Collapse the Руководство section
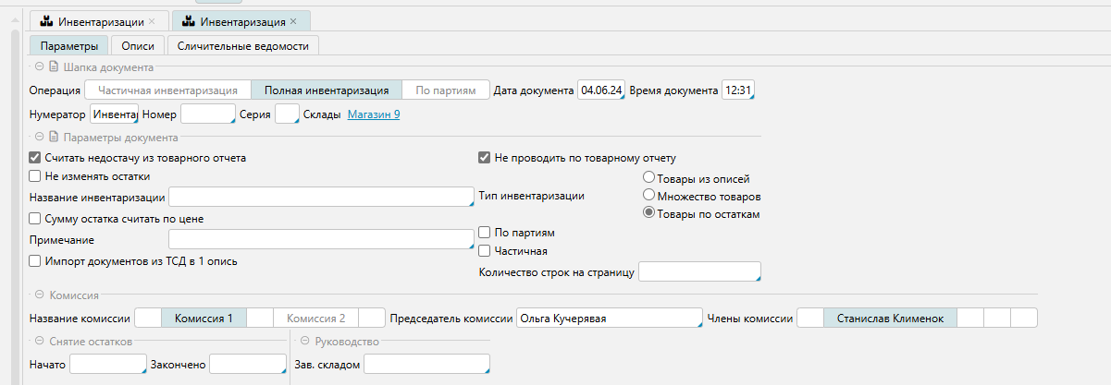1111x385 pixels. coord(302,342)
